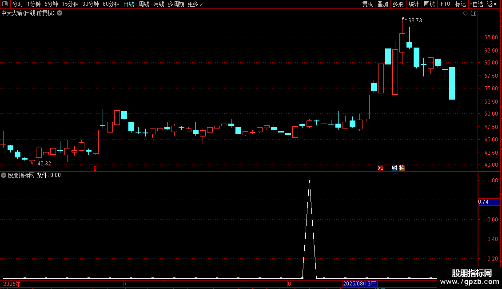Click the 68.73 high price label
This screenshot has height=289, width=502.
tap(415, 20)
